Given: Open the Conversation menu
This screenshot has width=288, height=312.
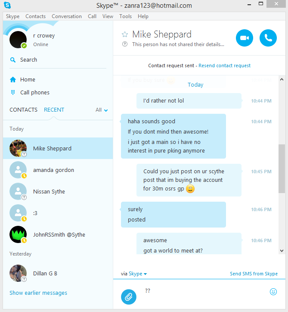Looking at the screenshot, I should click(67, 16).
